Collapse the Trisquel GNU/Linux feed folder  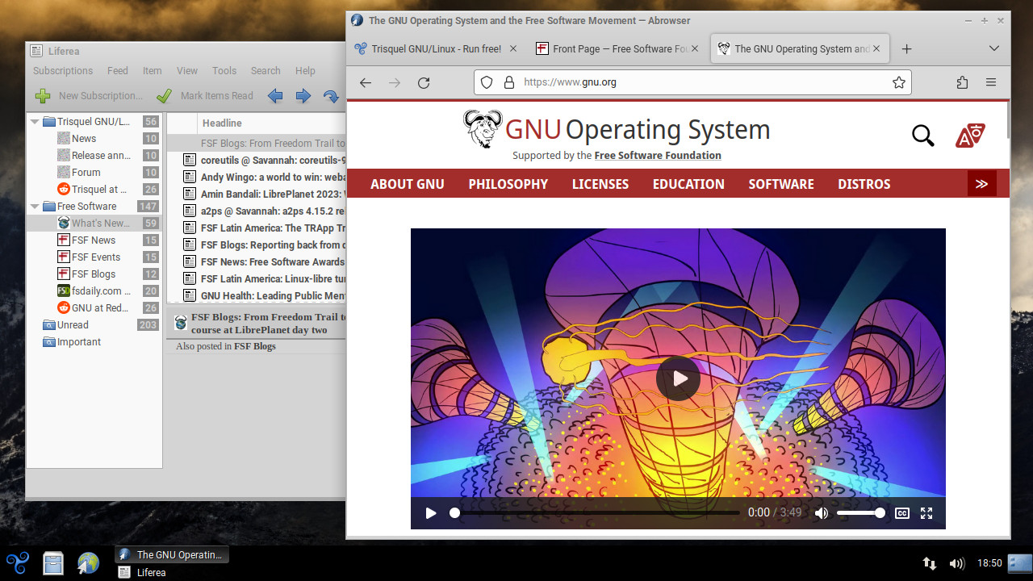[35, 122]
